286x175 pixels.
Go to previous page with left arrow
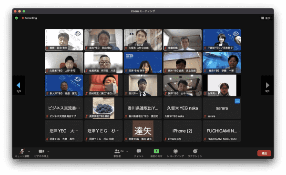[19, 85]
